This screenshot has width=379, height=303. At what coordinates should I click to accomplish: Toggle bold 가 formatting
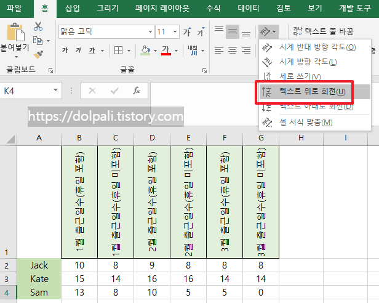pyautogui.click(x=65, y=50)
